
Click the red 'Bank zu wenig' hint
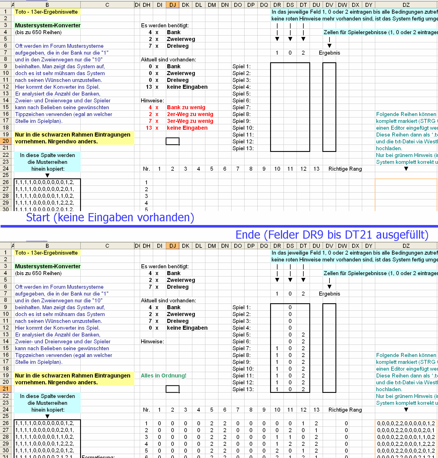(186, 107)
